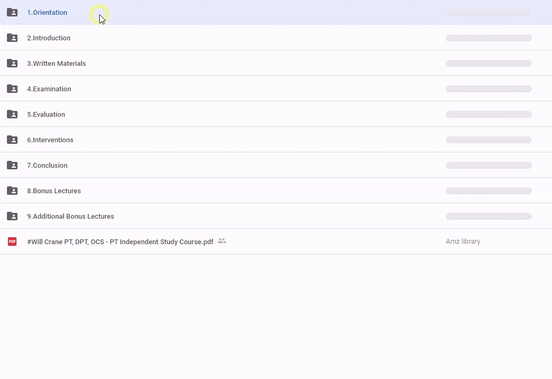Image resolution: width=552 pixels, height=379 pixels.
Task: Click the shared folder icon beside 1.Orientation
Action: click(x=12, y=12)
